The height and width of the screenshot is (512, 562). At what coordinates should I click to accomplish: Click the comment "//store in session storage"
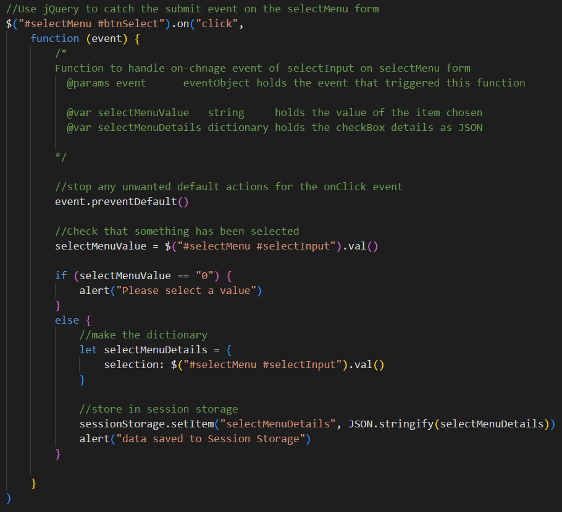point(159,409)
